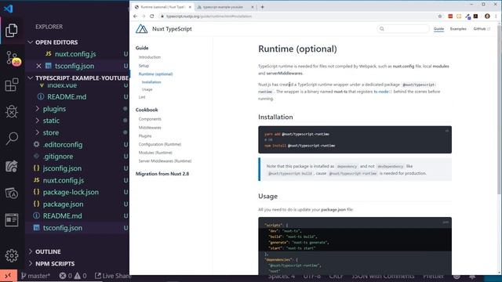Open .editorconfig file
This screenshot has height=282, width=502.
click(63, 144)
